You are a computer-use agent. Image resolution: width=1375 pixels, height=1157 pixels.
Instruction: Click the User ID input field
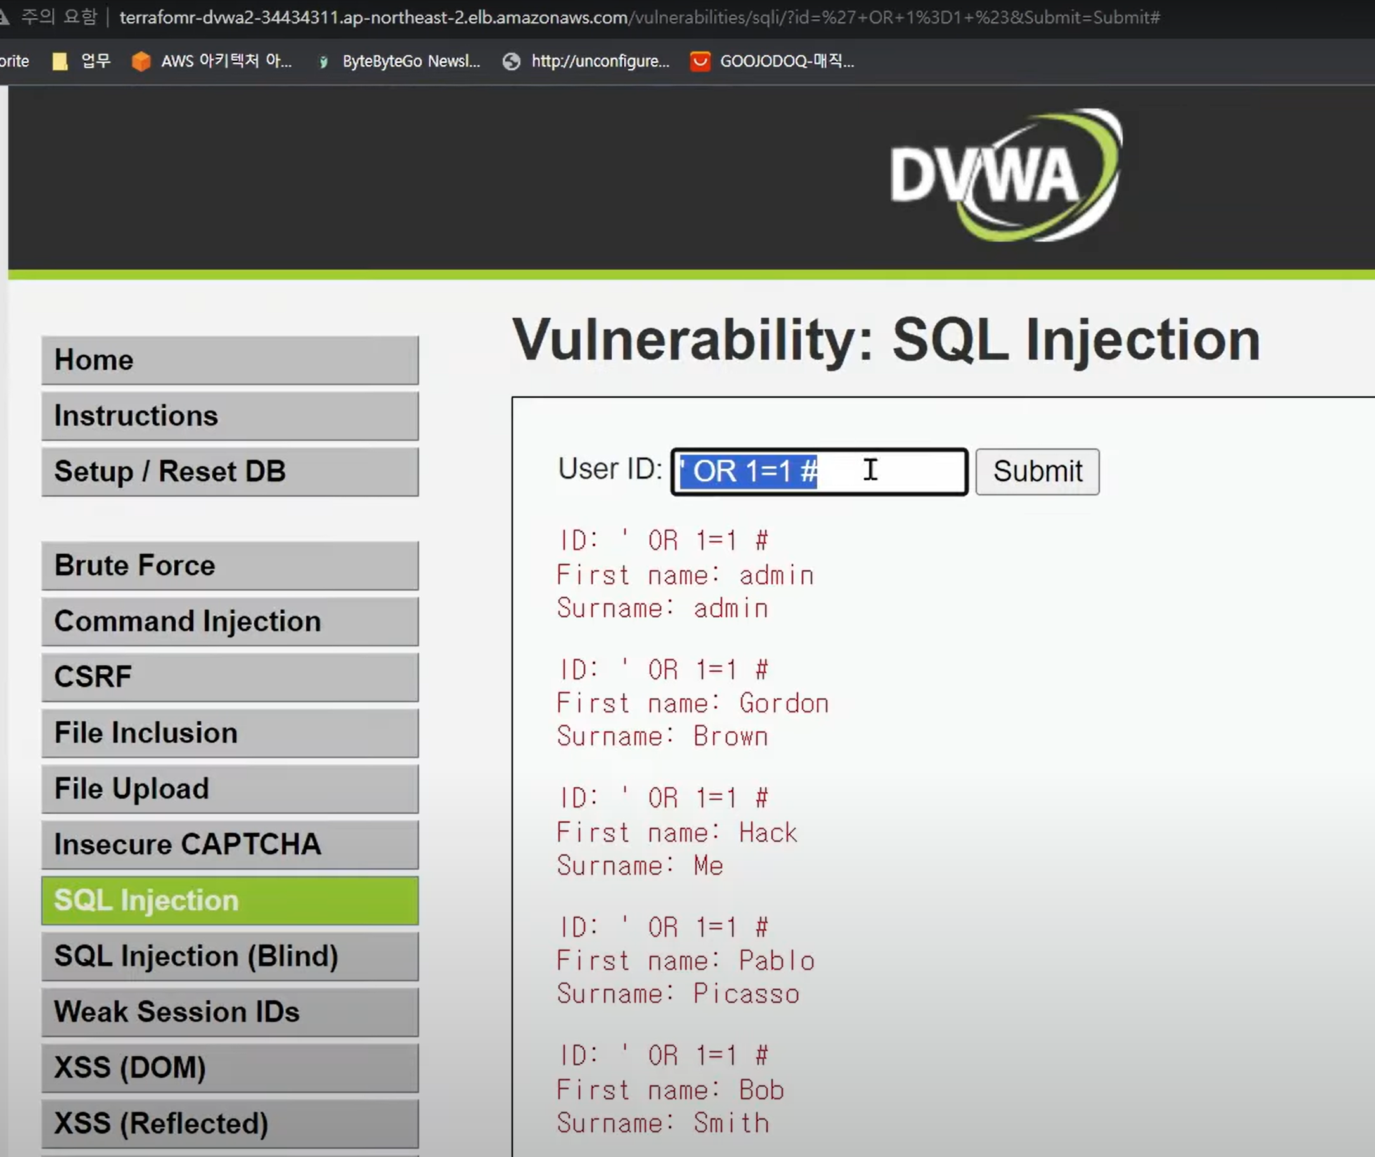(x=819, y=471)
